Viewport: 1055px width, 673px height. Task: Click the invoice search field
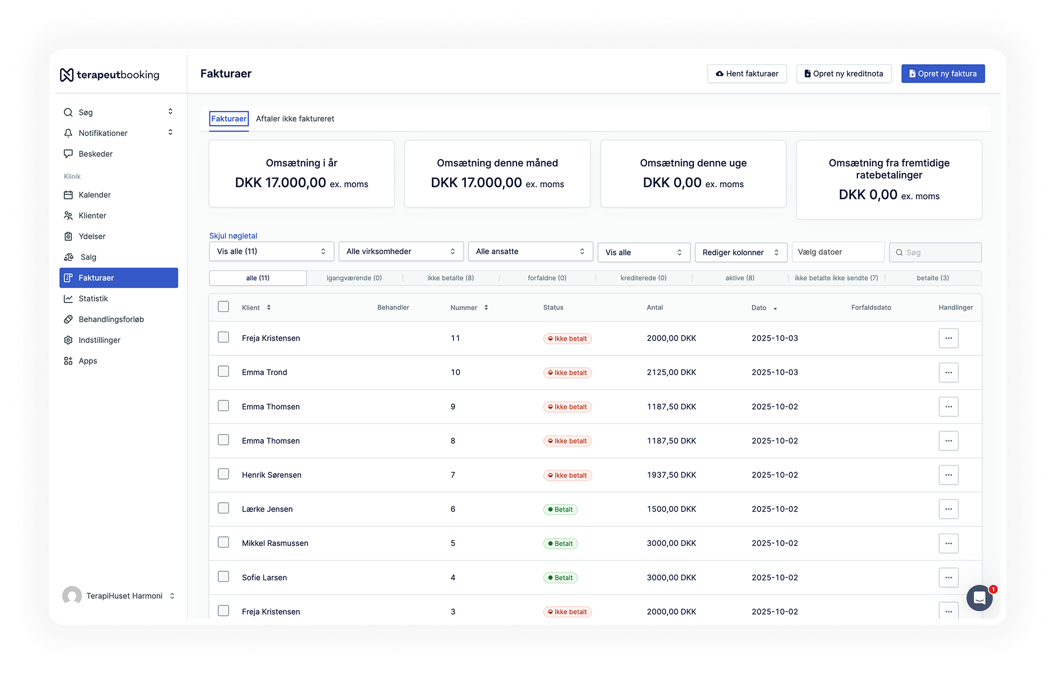point(935,252)
